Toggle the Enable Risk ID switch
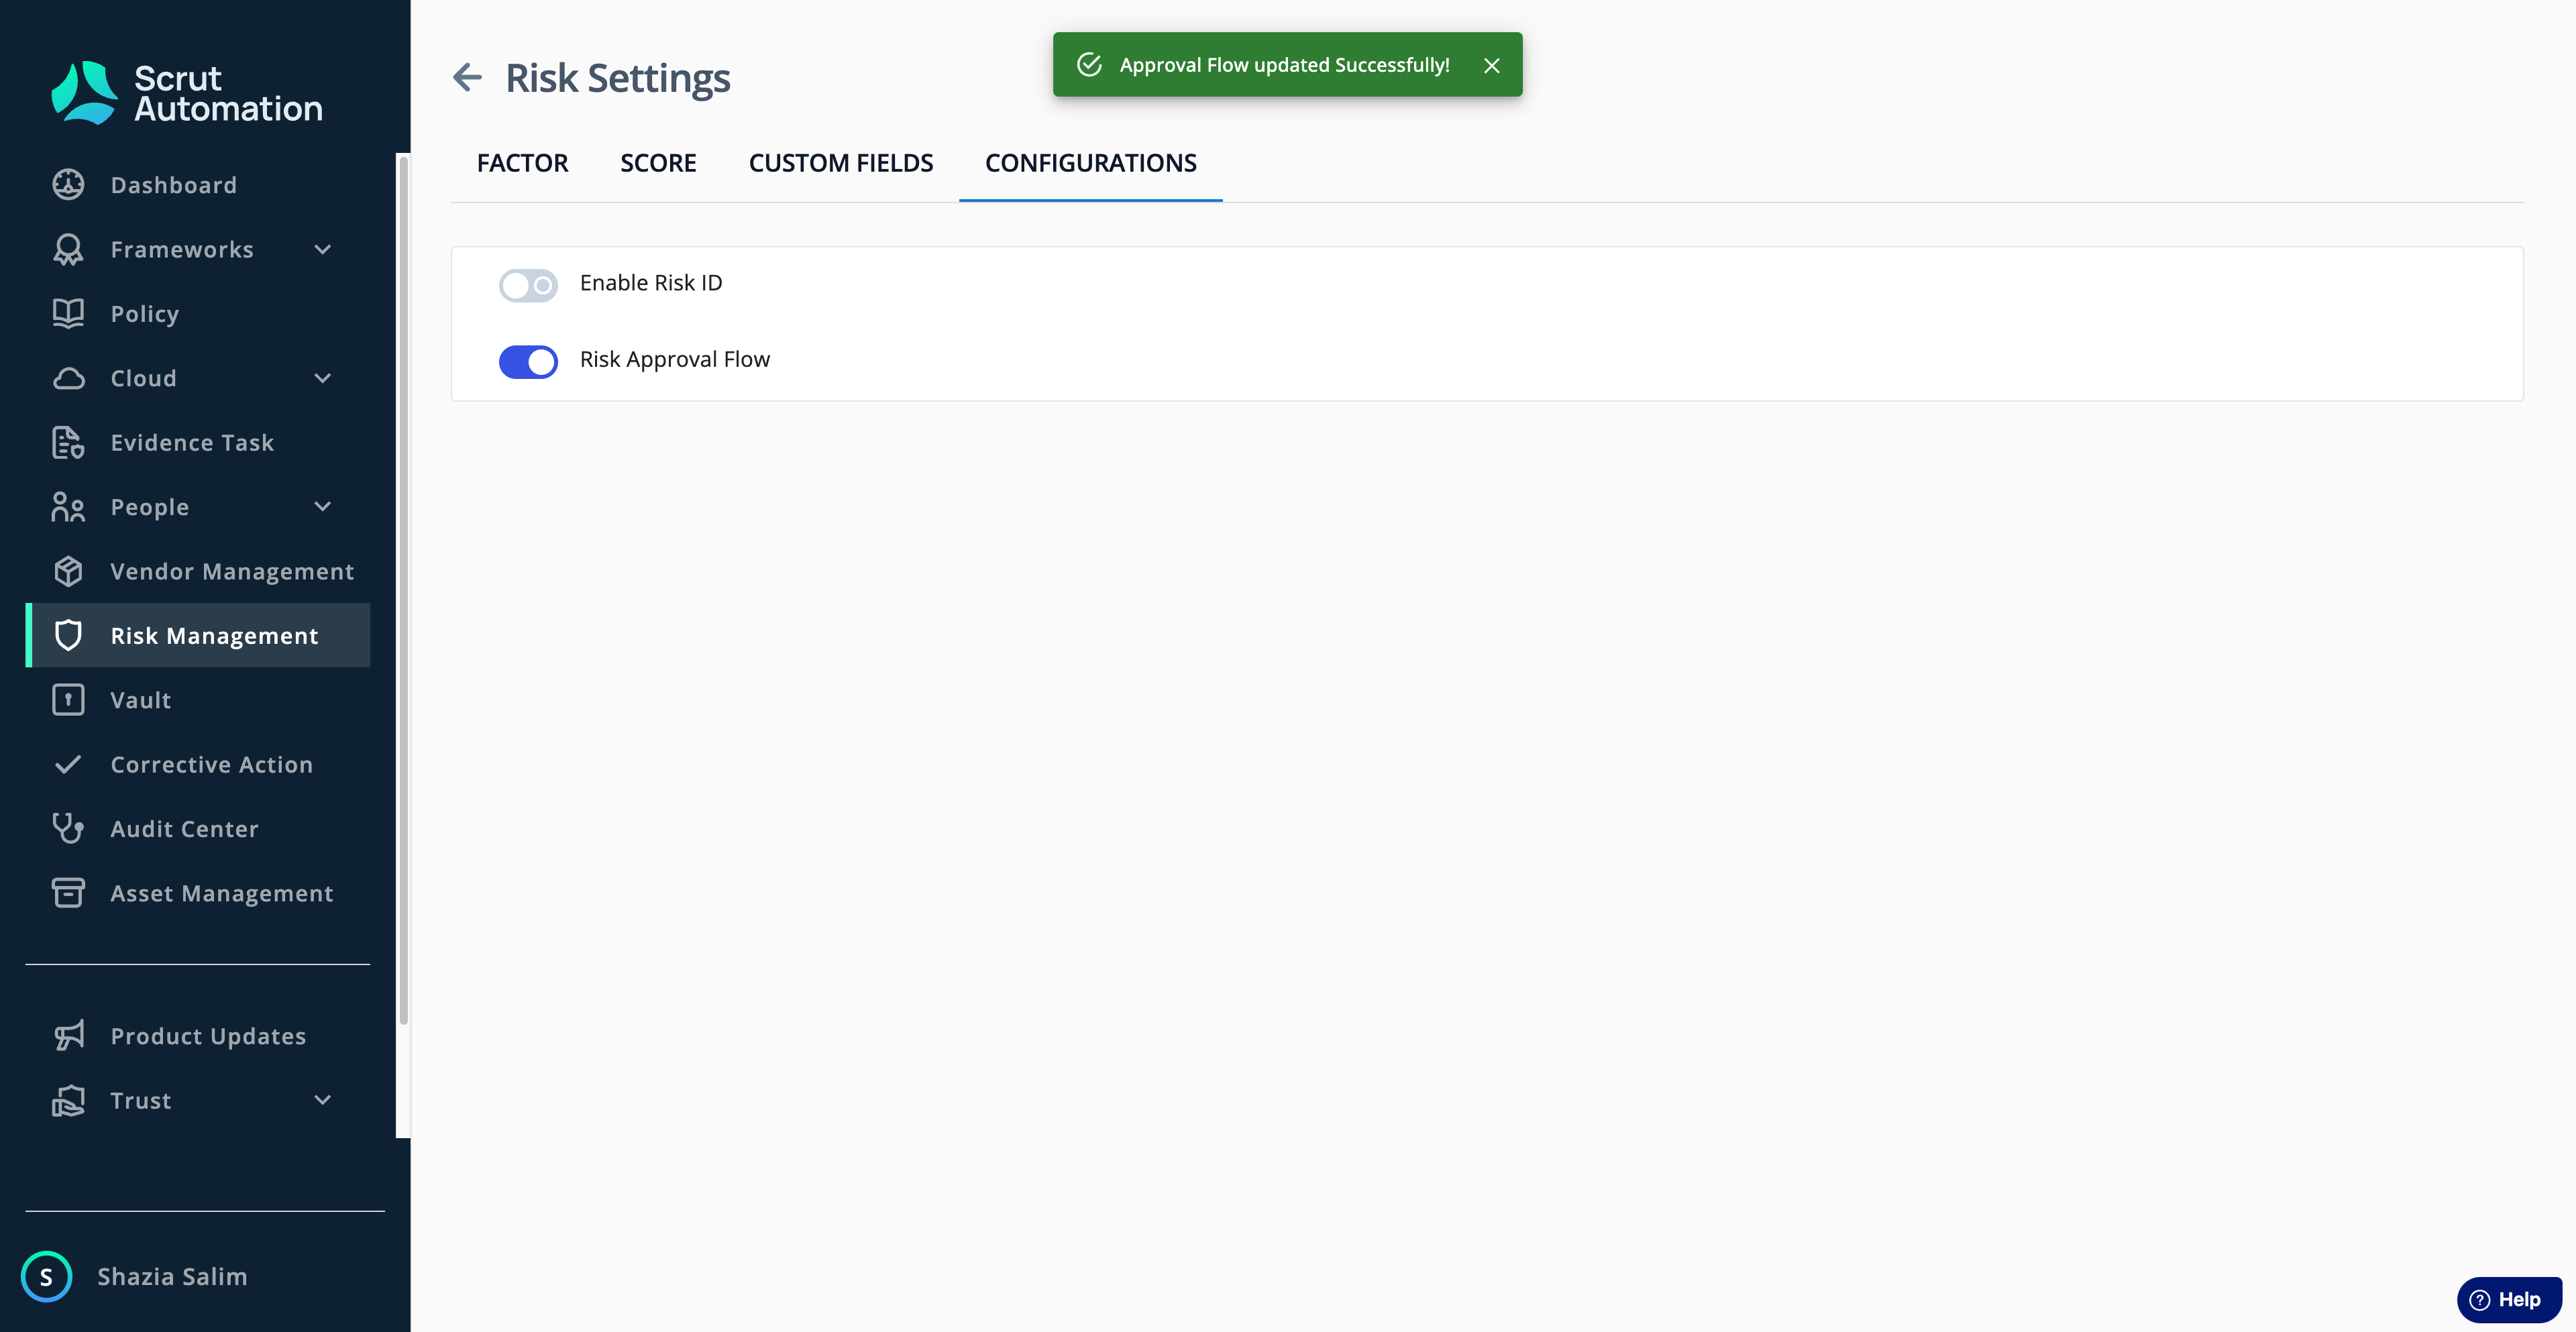This screenshot has width=2576, height=1332. coord(528,285)
